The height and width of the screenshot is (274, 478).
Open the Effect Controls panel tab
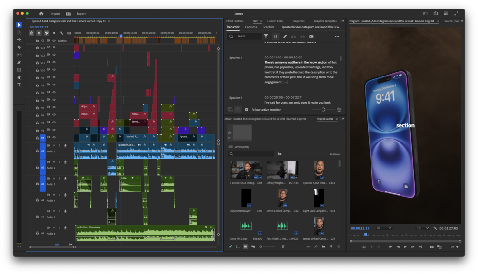235,21
